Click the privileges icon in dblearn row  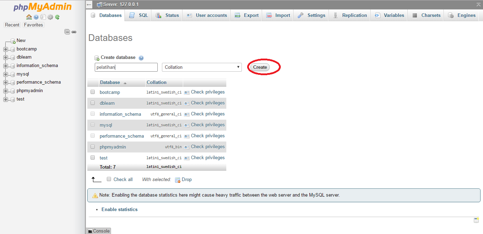[187, 103]
